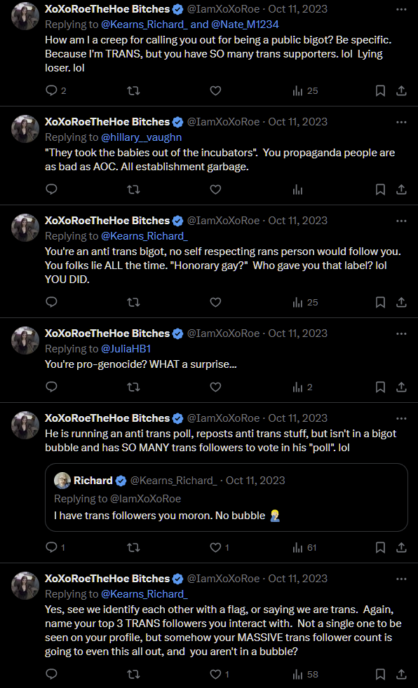Open the @hillary__vaughn profile link
The image size is (418, 688).
(142, 137)
